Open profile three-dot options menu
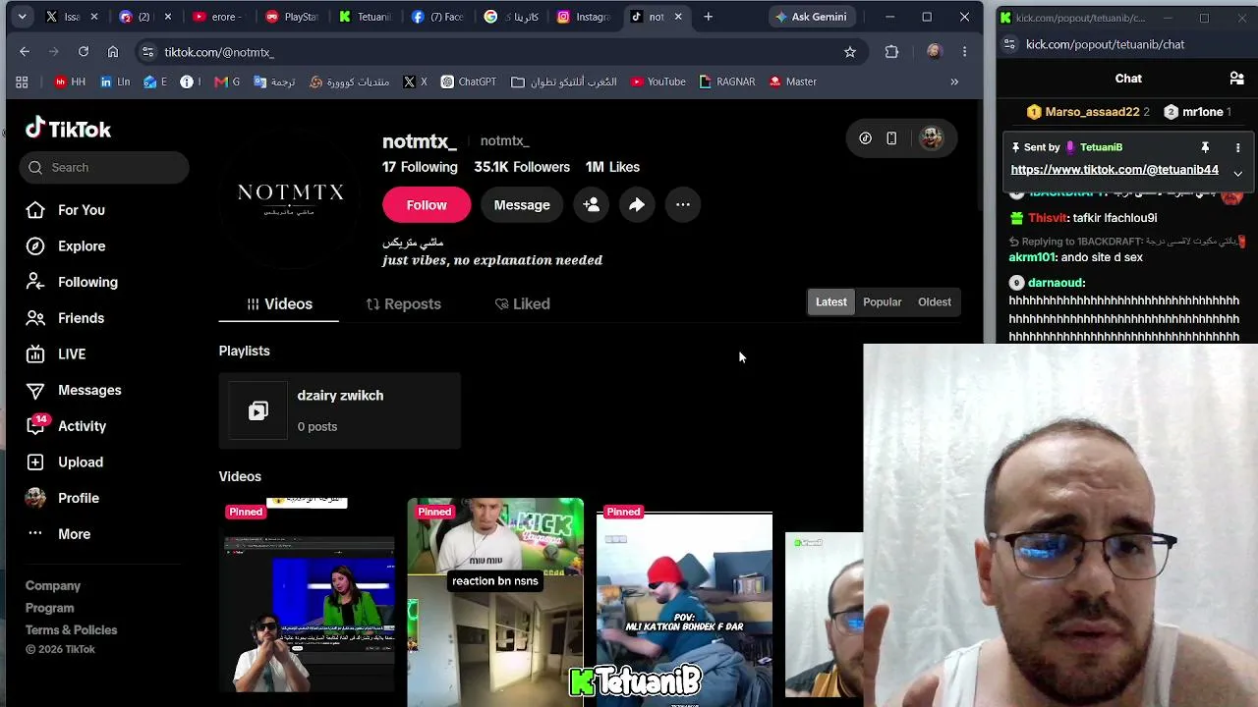 click(683, 205)
